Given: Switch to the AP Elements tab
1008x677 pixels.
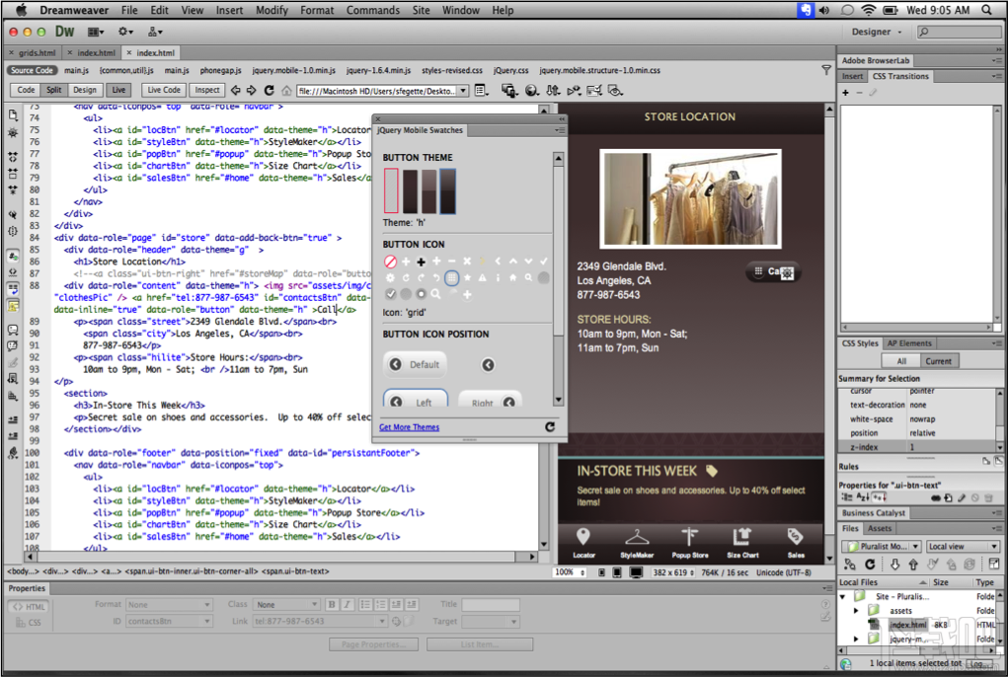Looking at the screenshot, I should [x=910, y=342].
